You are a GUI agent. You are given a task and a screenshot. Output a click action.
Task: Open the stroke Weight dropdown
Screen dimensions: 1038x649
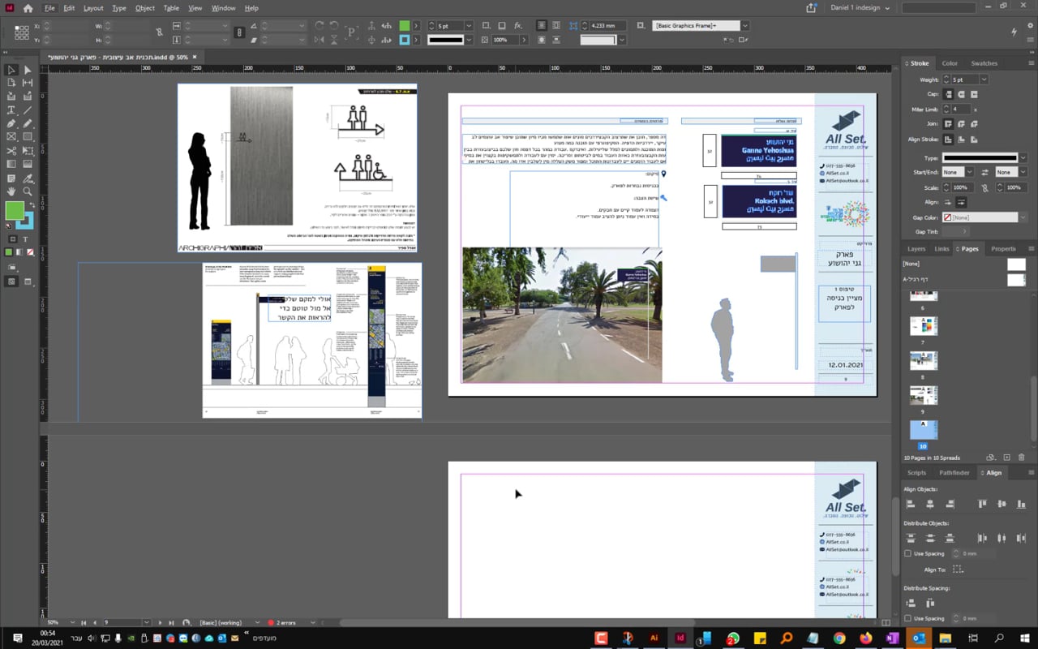click(984, 80)
